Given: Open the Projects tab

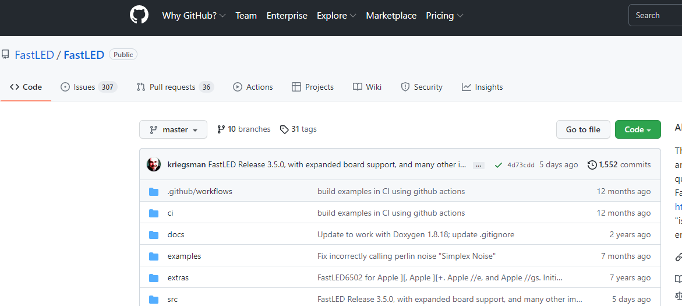Looking at the screenshot, I should point(313,87).
